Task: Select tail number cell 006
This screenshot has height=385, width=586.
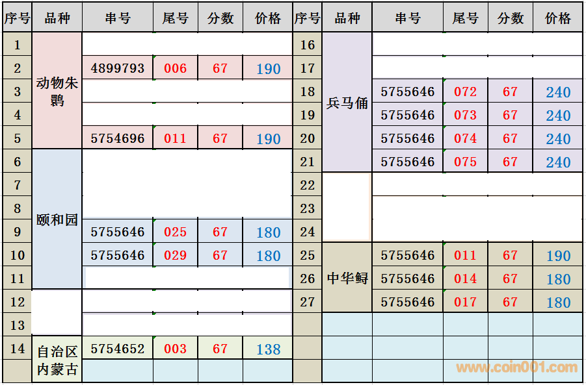Action: [x=176, y=68]
